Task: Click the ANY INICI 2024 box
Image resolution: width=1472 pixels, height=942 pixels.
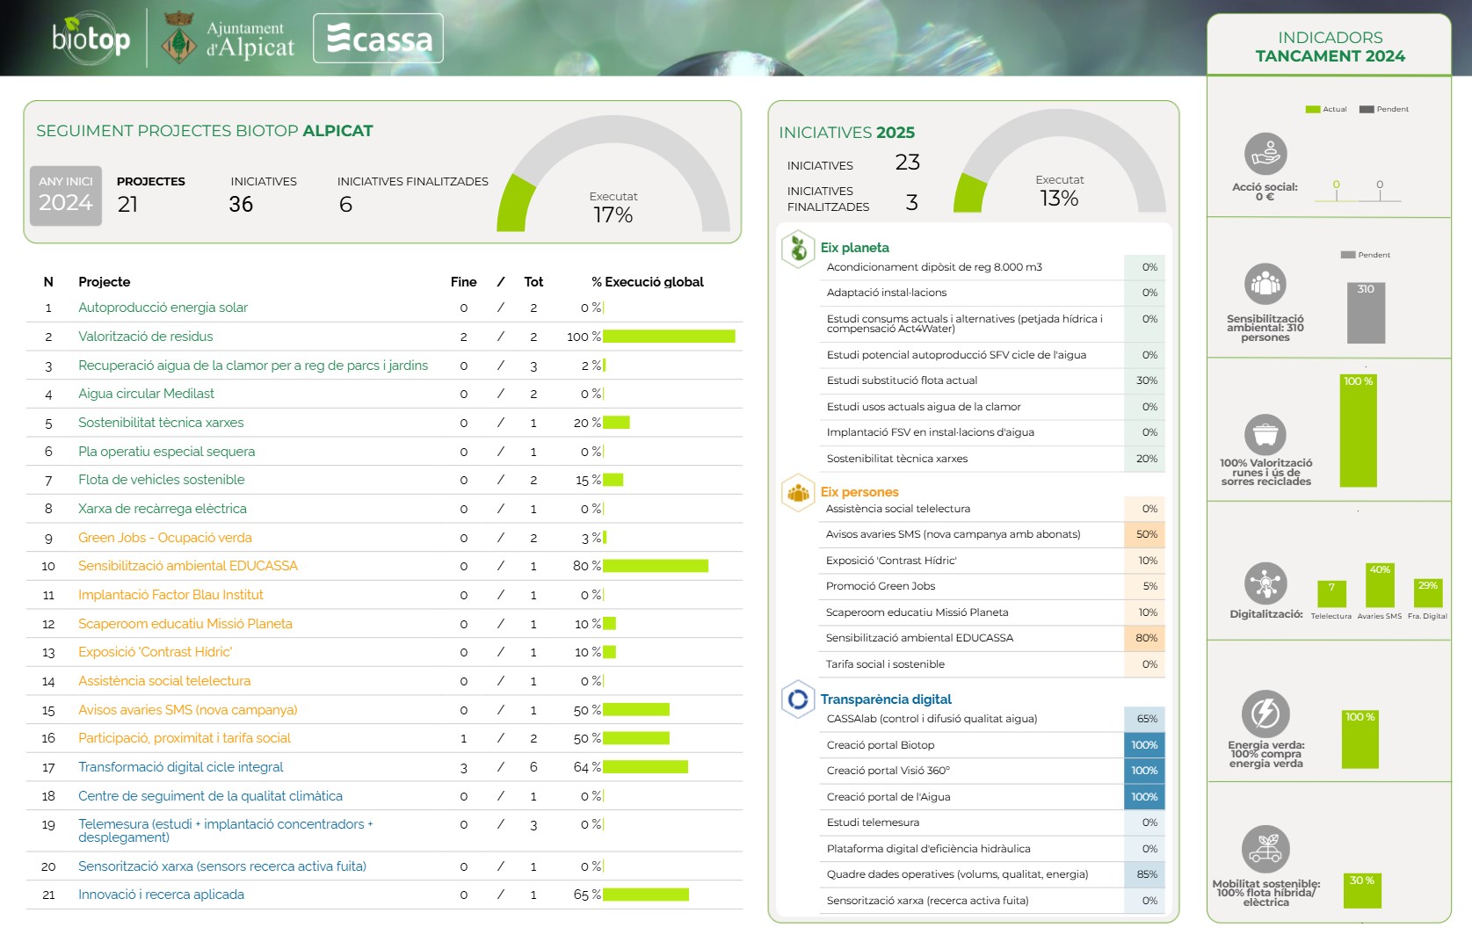Action: pyautogui.click(x=66, y=196)
